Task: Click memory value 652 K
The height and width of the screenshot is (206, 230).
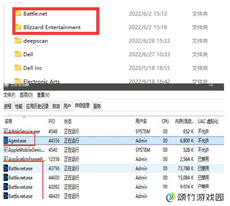Action: tap(188, 131)
